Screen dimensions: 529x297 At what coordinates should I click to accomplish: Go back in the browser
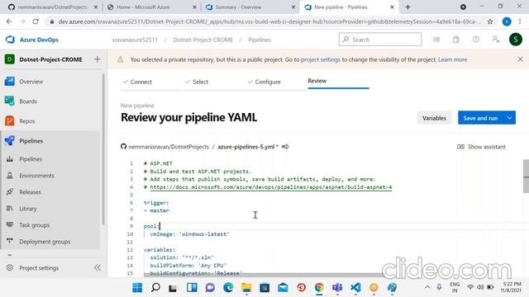tap(9, 21)
